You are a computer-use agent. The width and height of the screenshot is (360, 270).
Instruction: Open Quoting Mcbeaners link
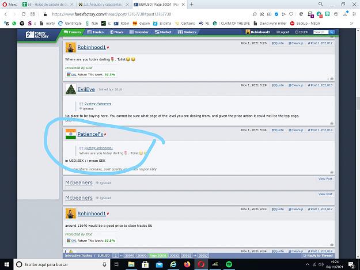[97, 104]
